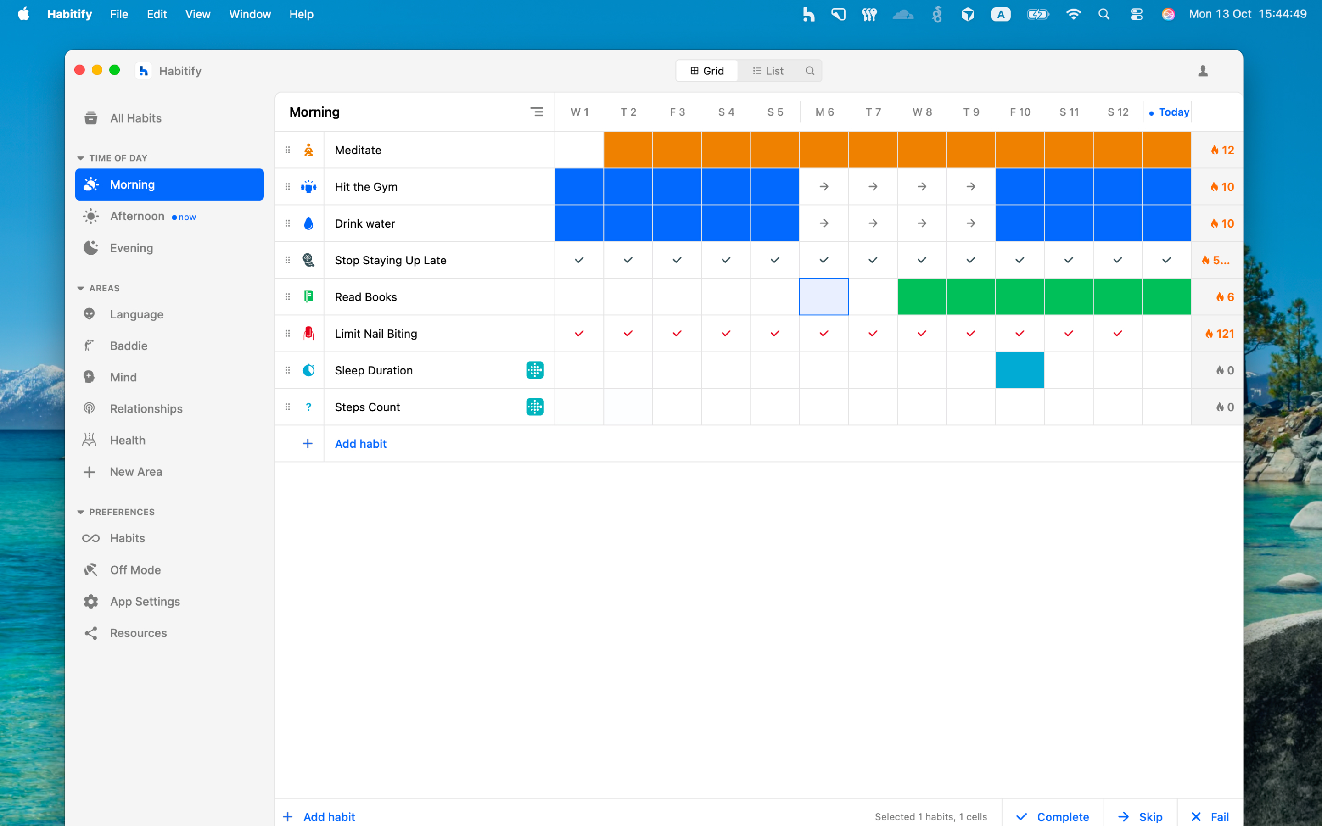Open the Language area
1322x826 pixels.
(x=169, y=314)
